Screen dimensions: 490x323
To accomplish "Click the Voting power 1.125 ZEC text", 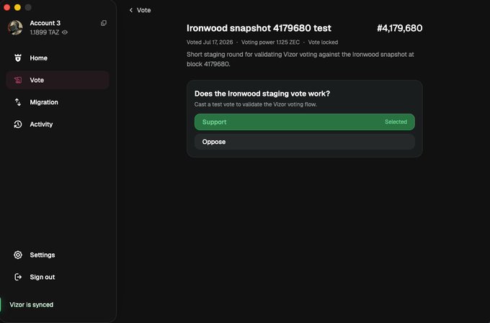I will (x=270, y=42).
